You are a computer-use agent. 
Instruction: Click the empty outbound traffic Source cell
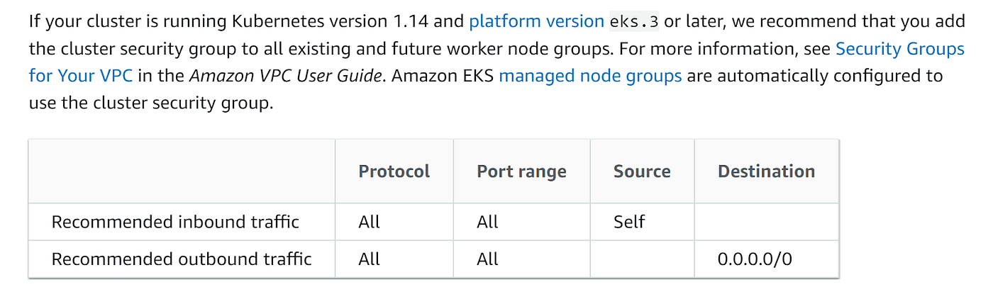642,259
